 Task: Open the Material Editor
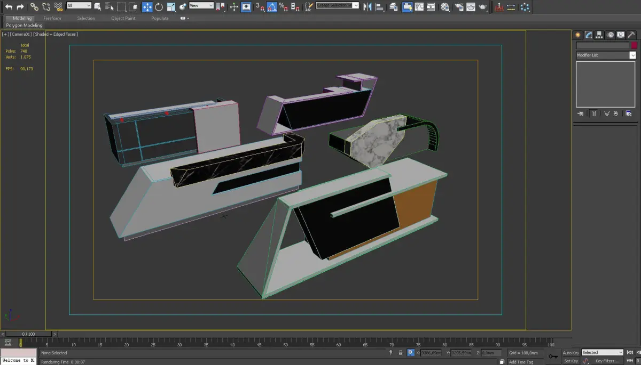(x=445, y=7)
